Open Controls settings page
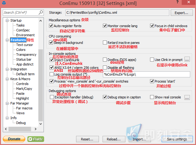The image size is (196, 145). pyautogui.click(x=23, y=84)
